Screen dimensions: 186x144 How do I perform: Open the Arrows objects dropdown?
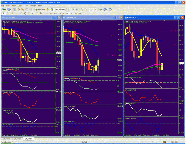pyautogui.click(x=42, y=13)
